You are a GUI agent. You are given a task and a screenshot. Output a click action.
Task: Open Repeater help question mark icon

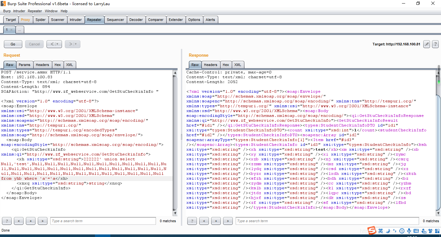click(435, 44)
